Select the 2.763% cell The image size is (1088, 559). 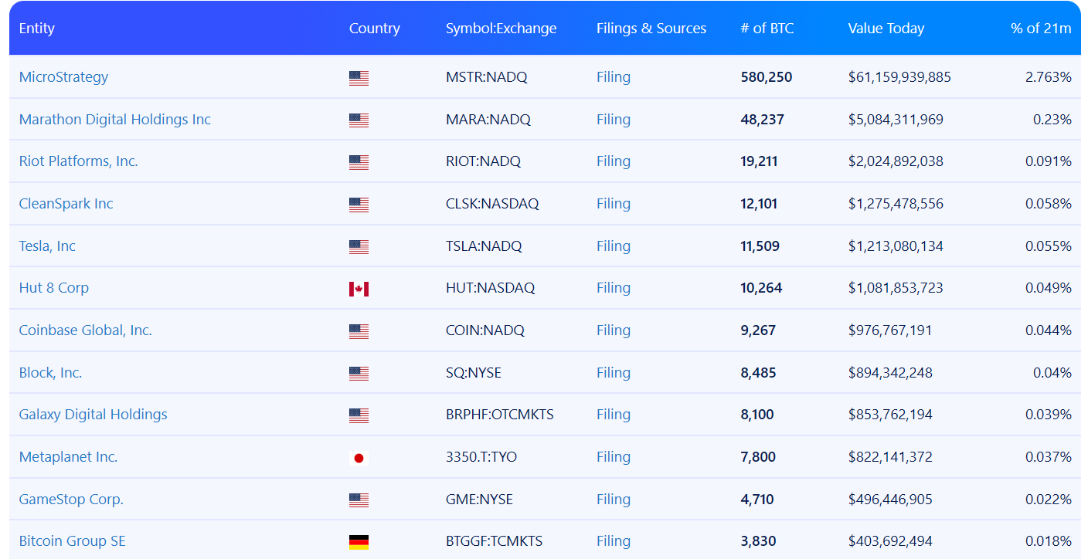pyautogui.click(x=1049, y=77)
